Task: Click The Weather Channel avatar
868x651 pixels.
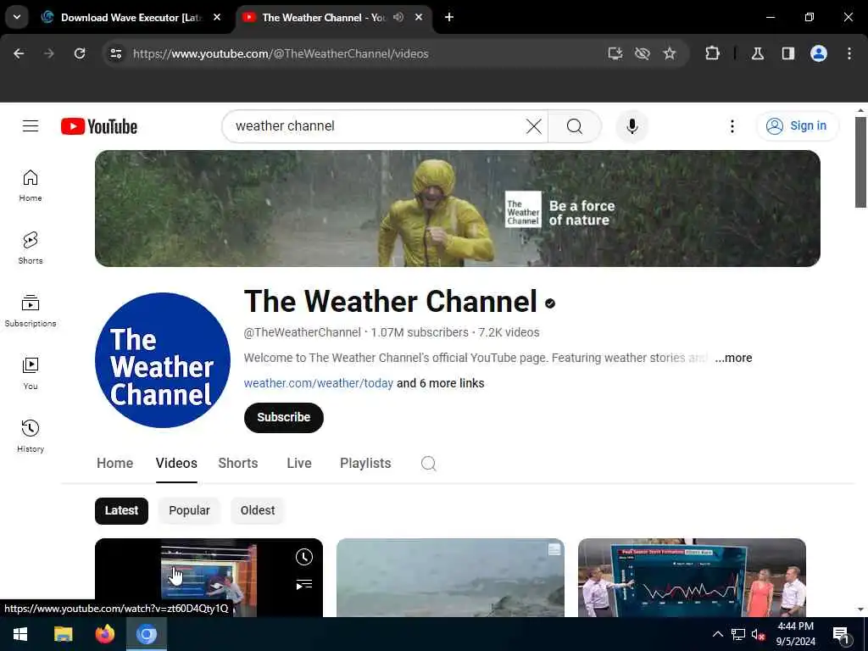Action: pyautogui.click(x=163, y=359)
